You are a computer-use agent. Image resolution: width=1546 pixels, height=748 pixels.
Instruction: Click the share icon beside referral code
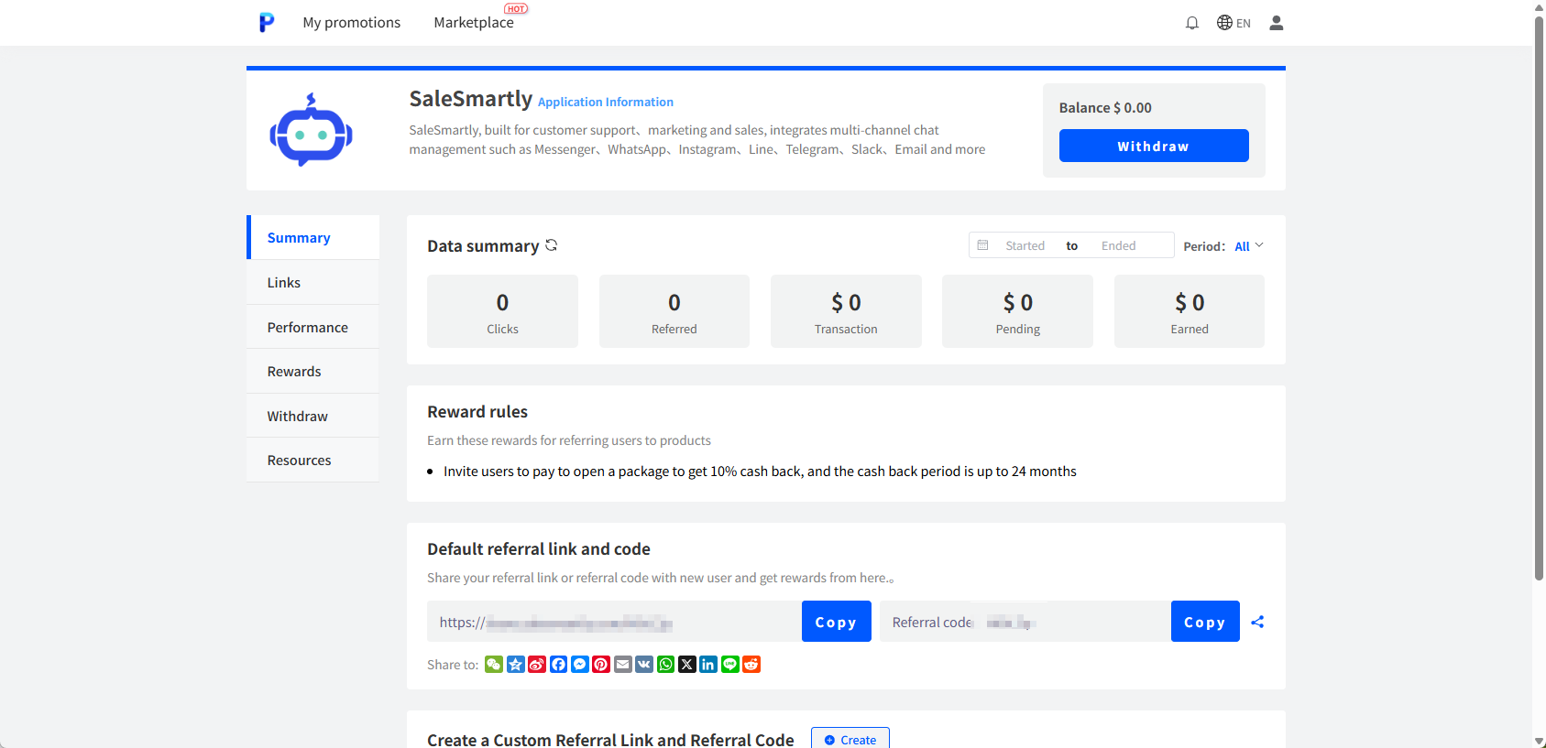(x=1257, y=622)
